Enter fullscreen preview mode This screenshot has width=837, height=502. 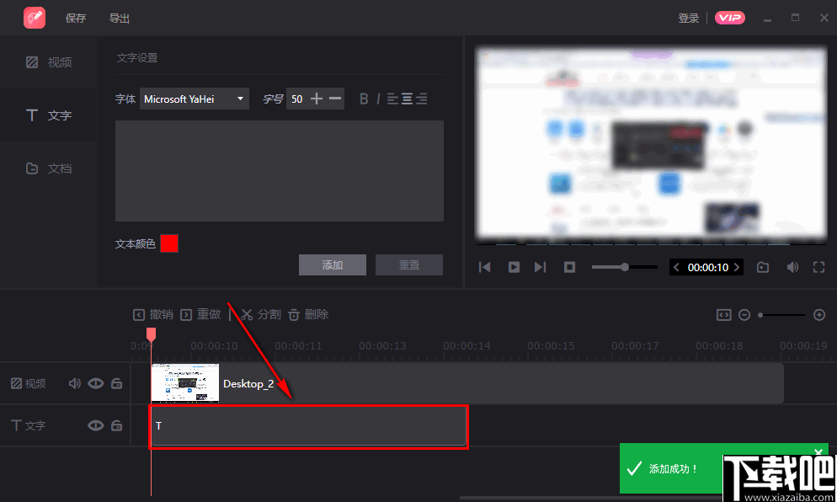tap(818, 267)
